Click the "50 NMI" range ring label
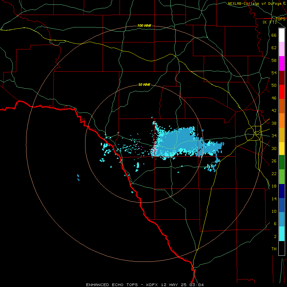The height and width of the screenshot is (287, 287). 144,85
